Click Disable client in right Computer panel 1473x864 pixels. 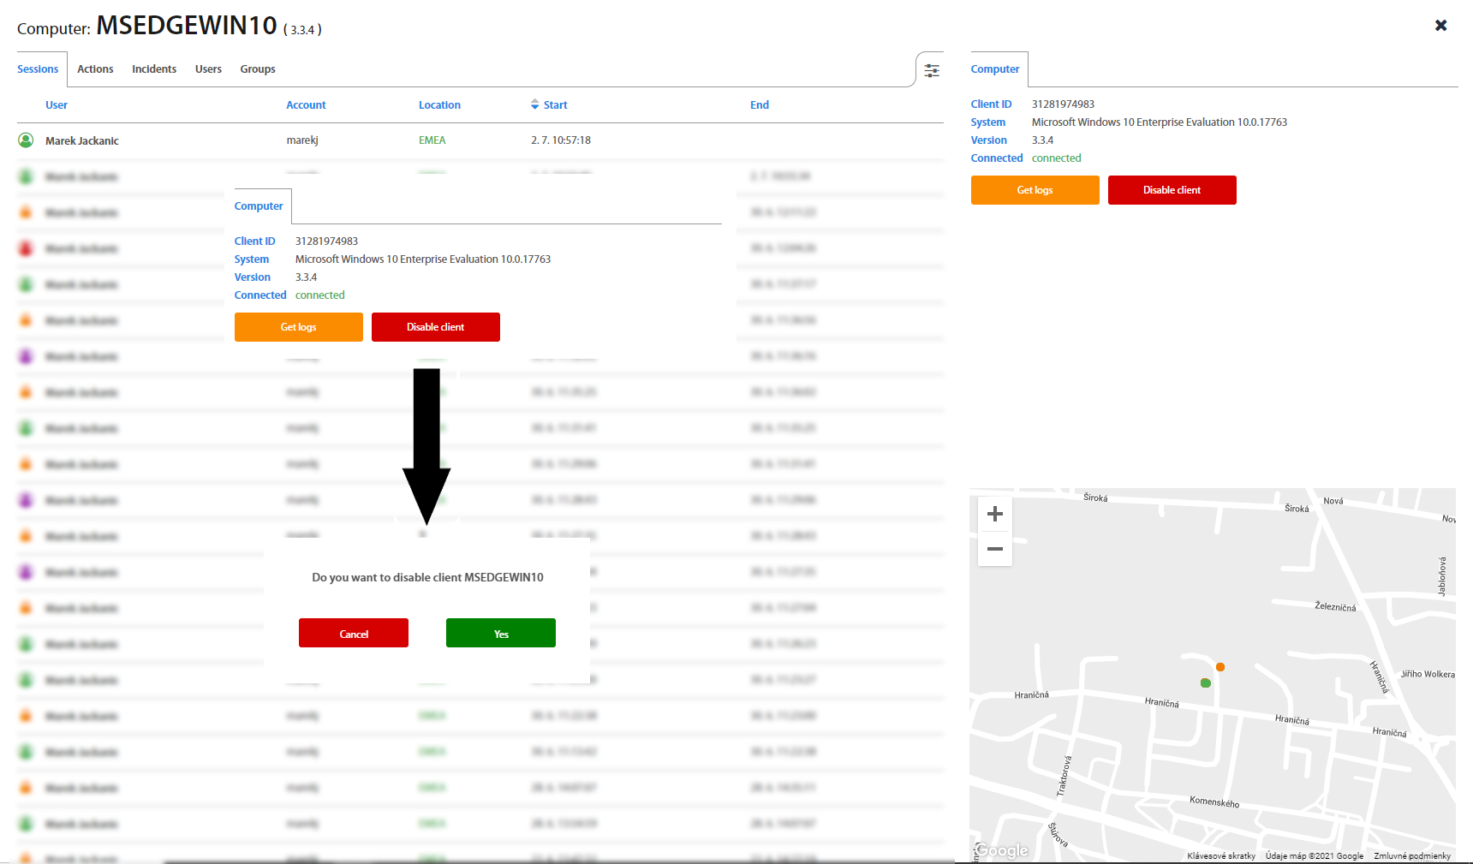pyautogui.click(x=1172, y=190)
